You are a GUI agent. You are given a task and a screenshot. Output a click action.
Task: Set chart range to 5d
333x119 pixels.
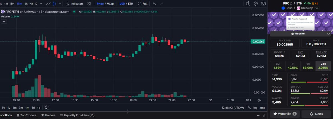pyautogui.click(x=33, y=108)
